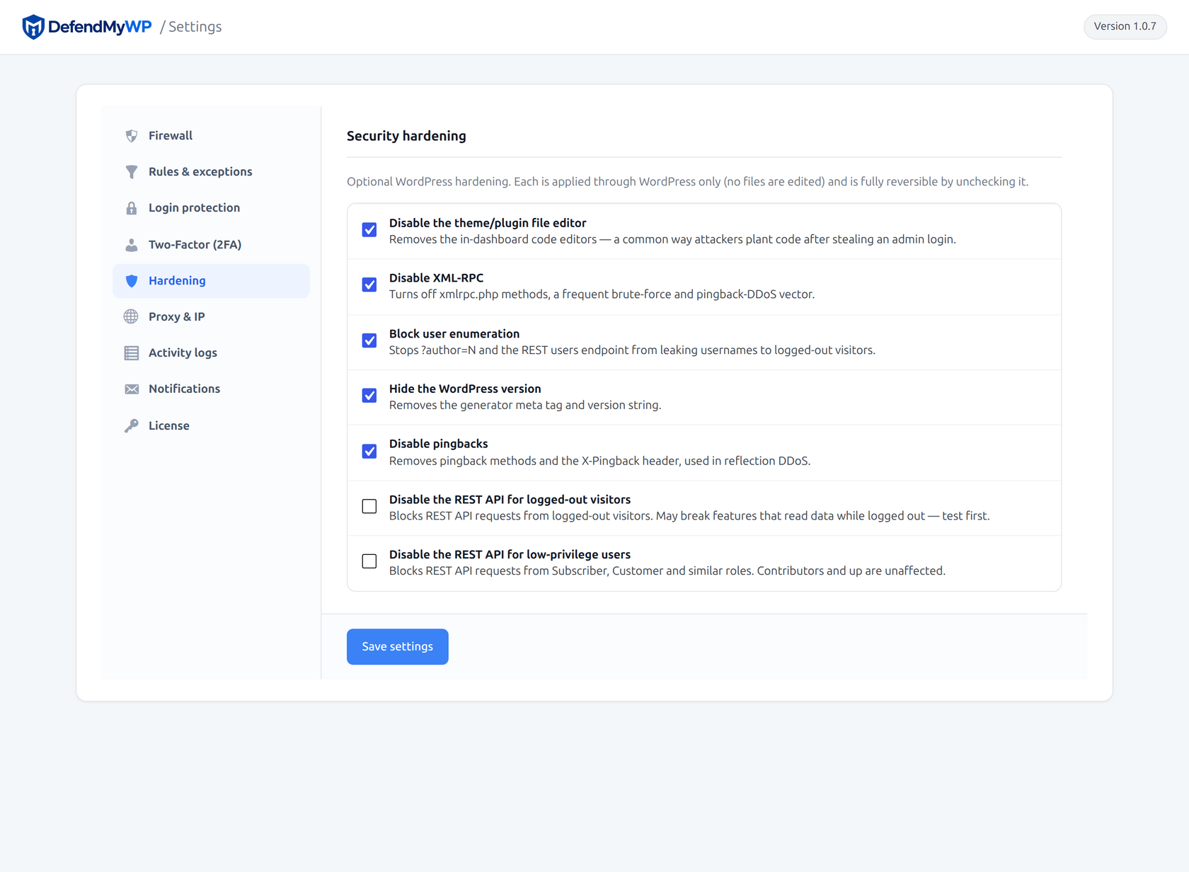Click the funnel icon for Rules & exceptions
Screen dimensions: 1189x872
(132, 172)
